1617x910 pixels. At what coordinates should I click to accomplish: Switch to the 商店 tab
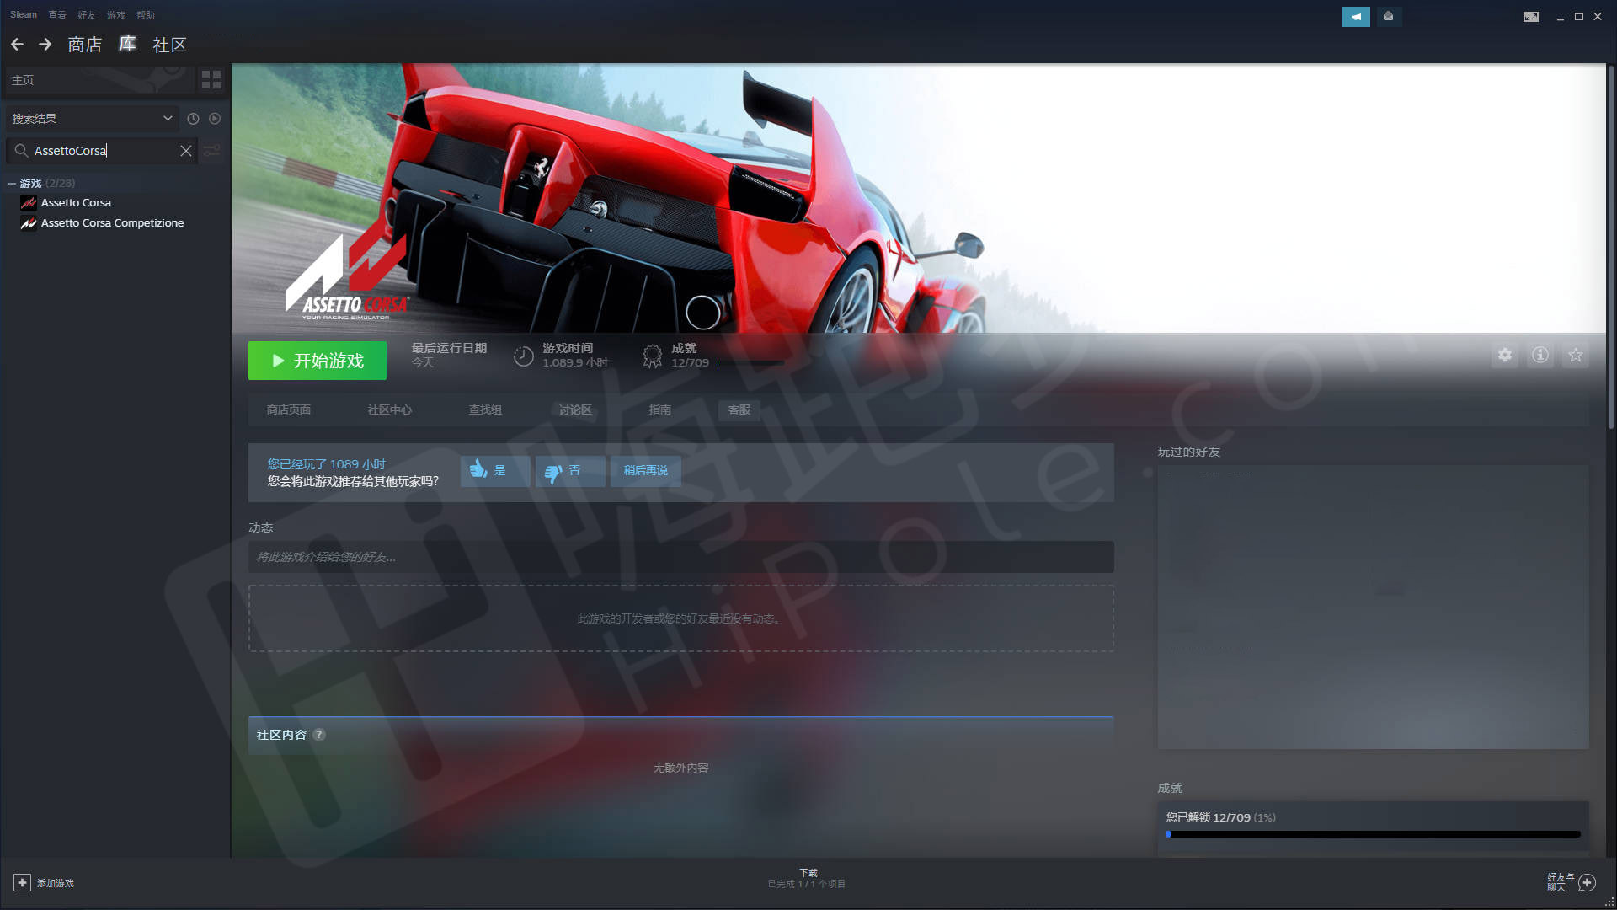click(x=84, y=44)
